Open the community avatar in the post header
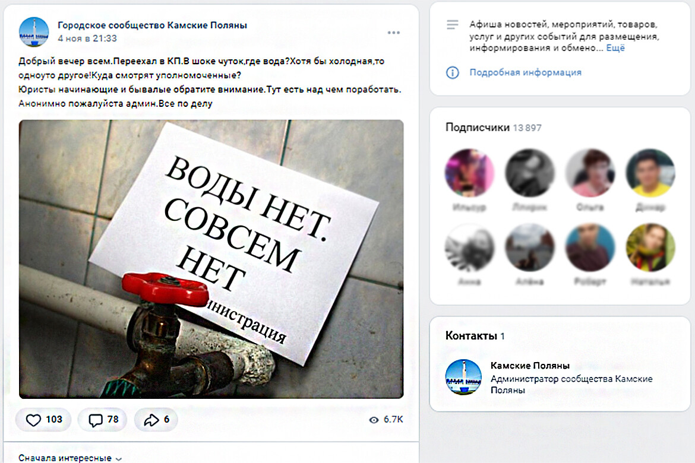The width and height of the screenshot is (695, 463). tap(34, 32)
